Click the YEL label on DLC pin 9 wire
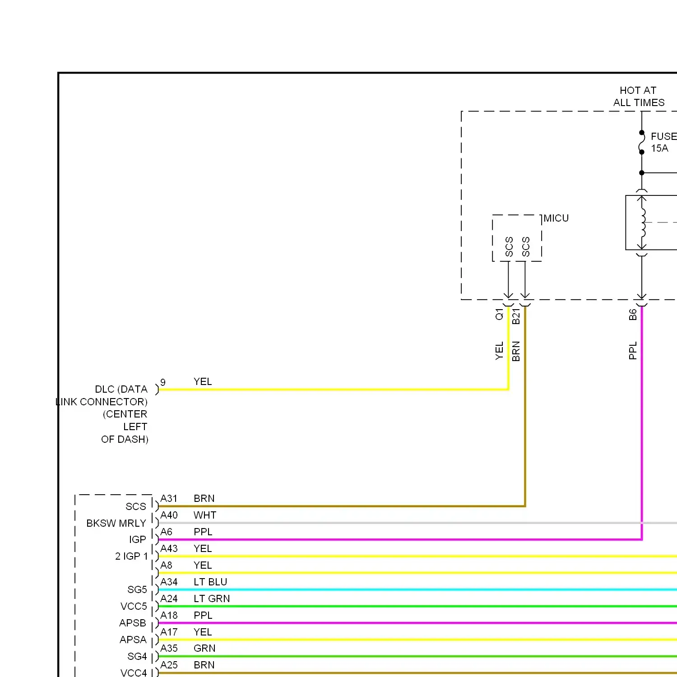 click(x=203, y=382)
